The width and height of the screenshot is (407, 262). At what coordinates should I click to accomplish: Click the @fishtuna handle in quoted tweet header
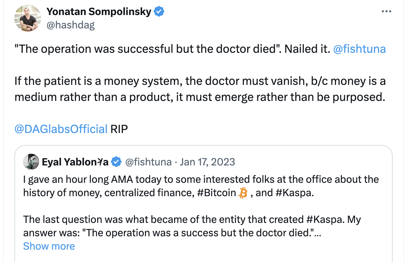click(148, 162)
